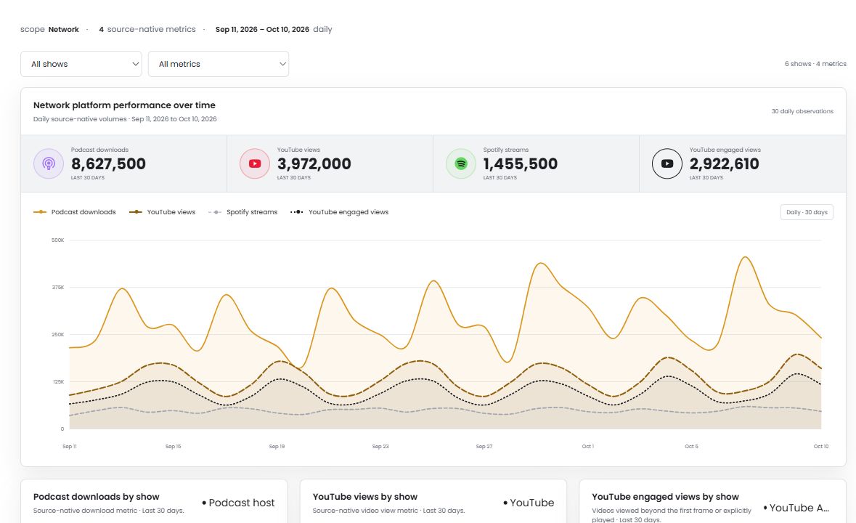Click the Sep 27 x-axis label
Image resolution: width=856 pixels, height=523 pixels.
pyautogui.click(x=484, y=447)
